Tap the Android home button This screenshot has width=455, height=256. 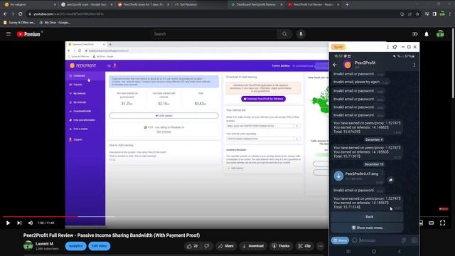pos(374,251)
